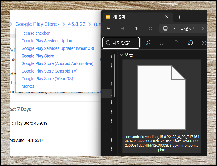The width and height of the screenshot is (217, 166).
Task: Collapse the 오늘 group
Action: [121, 55]
